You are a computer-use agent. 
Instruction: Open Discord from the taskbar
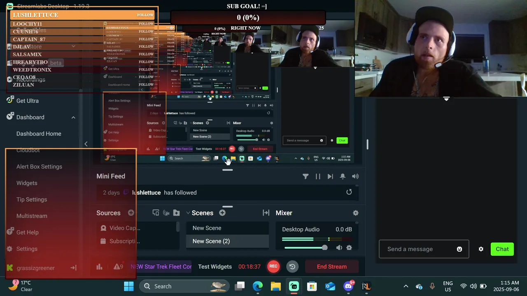click(x=349, y=286)
